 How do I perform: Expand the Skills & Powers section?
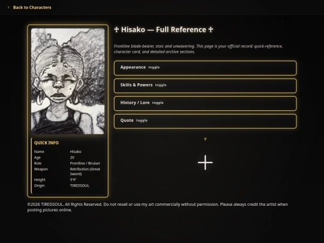pos(205,86)
